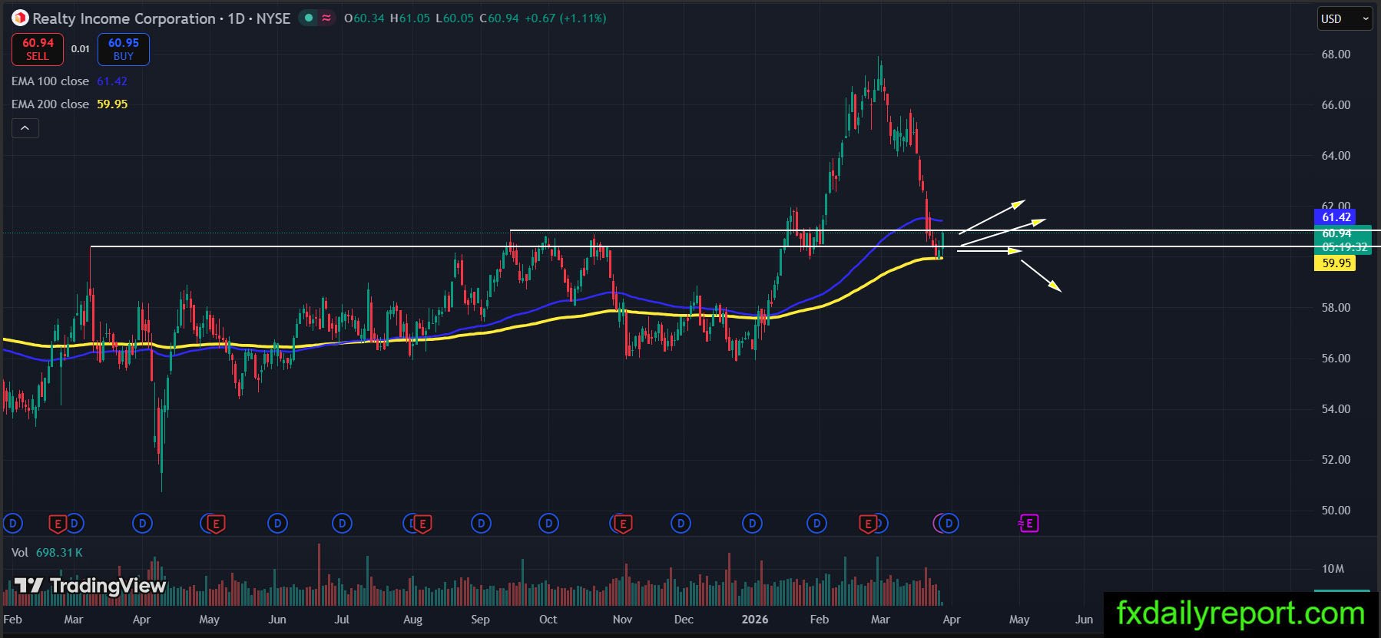The width and height of the screenshot is (1381, 638).
Task: Open the dividend D marker above Dec
Action: coord(681,524)
